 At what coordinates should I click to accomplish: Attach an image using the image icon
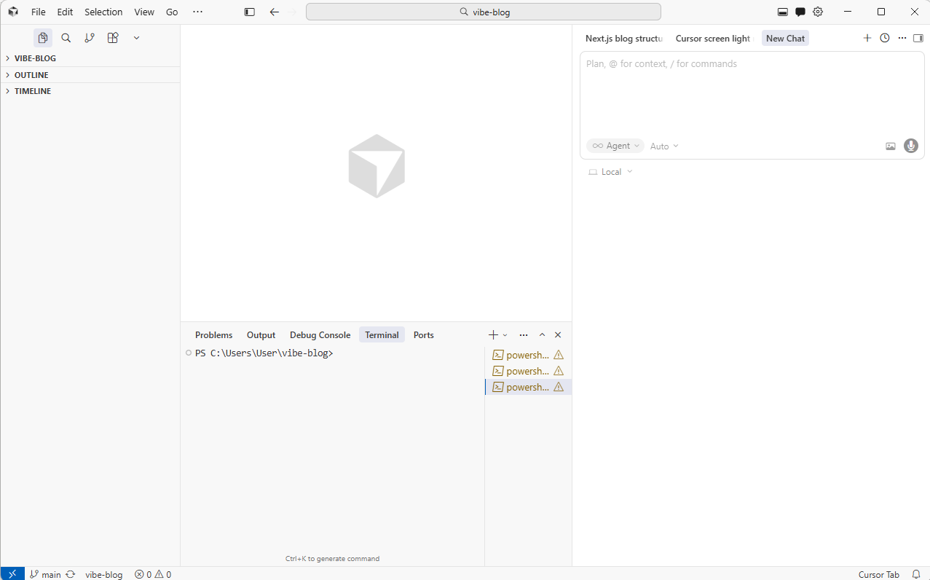coord(890,146)
